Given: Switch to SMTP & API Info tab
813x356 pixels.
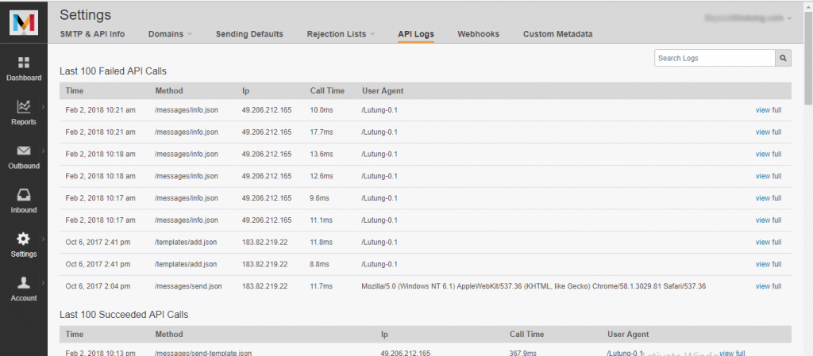Looking at the screenshot, I should pos(92,34).
